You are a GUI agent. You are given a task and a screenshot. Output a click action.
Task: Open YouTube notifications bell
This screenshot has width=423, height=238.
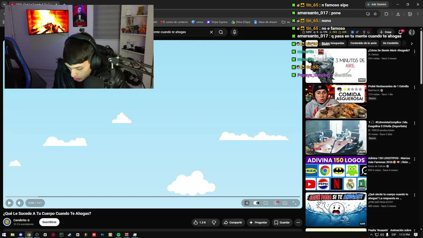[x=401, y=32]
